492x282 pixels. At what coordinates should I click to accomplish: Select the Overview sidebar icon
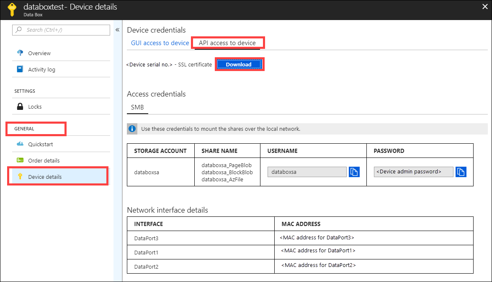click(x=20, y=53)
